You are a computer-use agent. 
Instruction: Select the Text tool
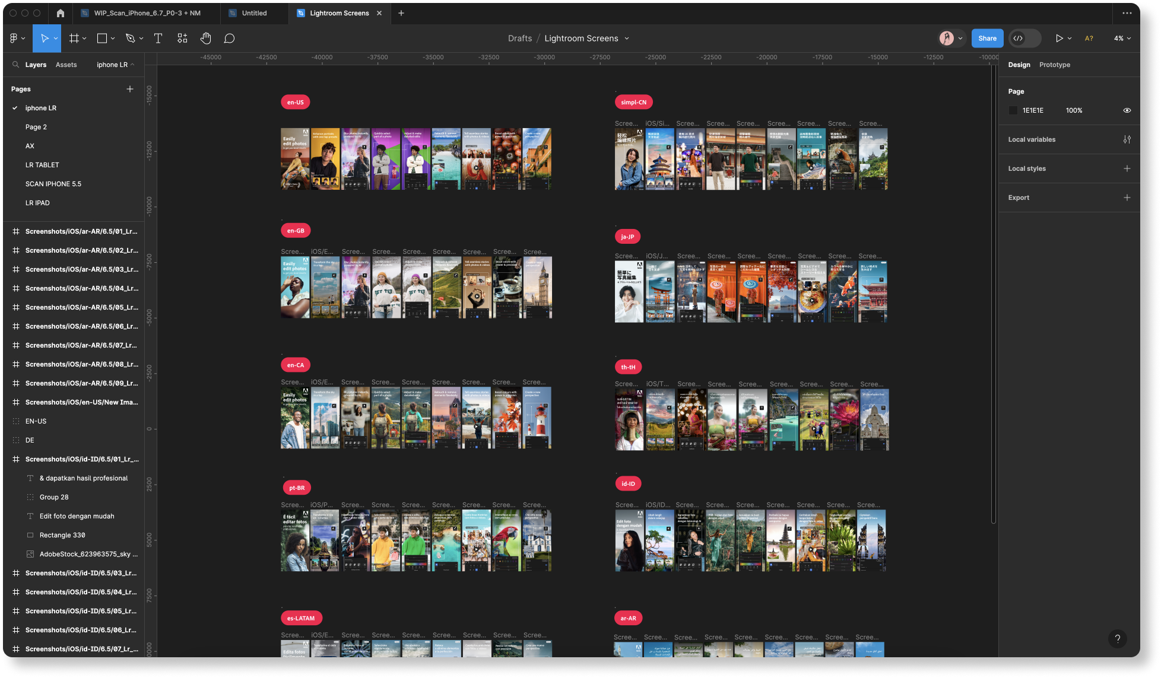(x=158, y=39)
